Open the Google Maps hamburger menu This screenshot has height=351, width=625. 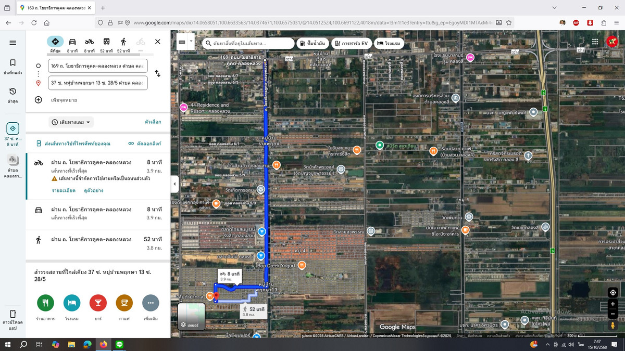[12, 43]
